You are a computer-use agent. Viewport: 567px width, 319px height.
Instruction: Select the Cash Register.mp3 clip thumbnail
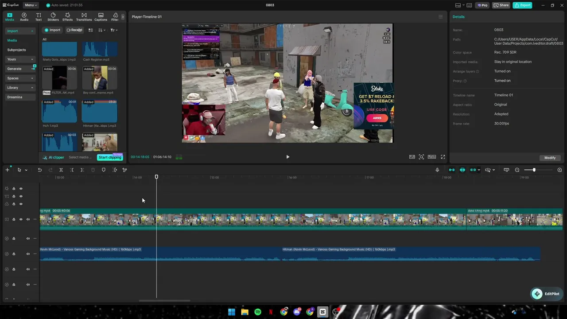click(x=100, y=50)
